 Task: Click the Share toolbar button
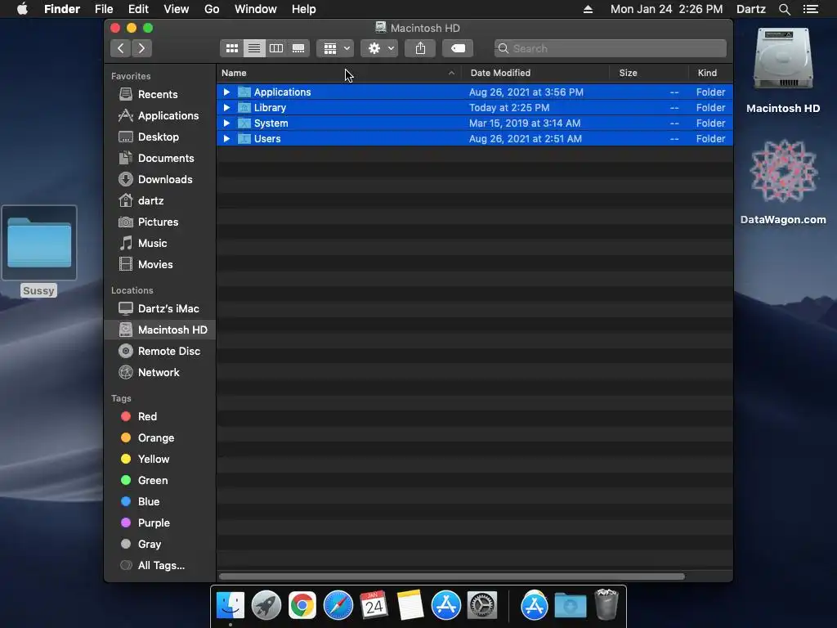point(420,48)
